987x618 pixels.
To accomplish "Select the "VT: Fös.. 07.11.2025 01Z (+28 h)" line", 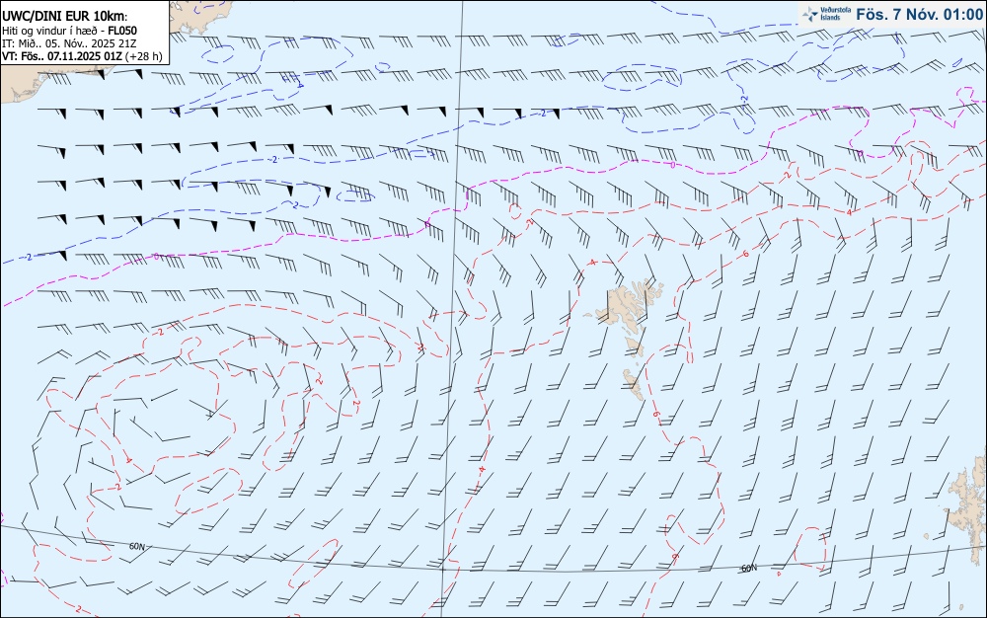I will click(82, 56).
